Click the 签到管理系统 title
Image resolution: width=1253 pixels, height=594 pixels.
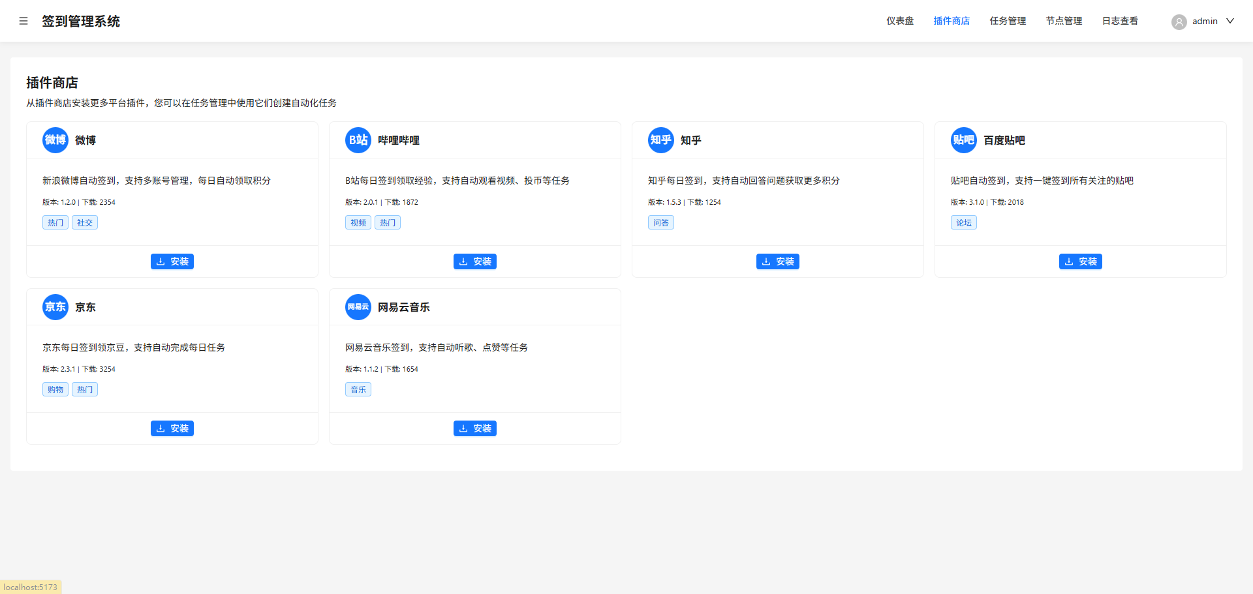pyautogui.click(x=81, y=21)
